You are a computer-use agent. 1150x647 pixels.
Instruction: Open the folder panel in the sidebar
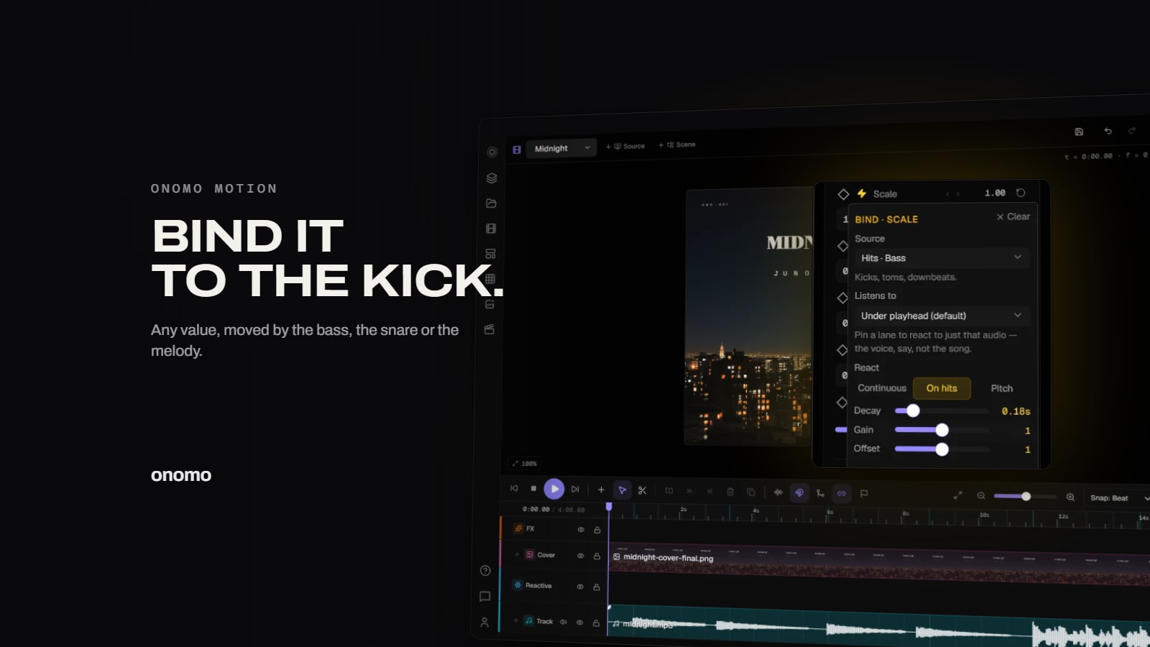tap(492, 203)
